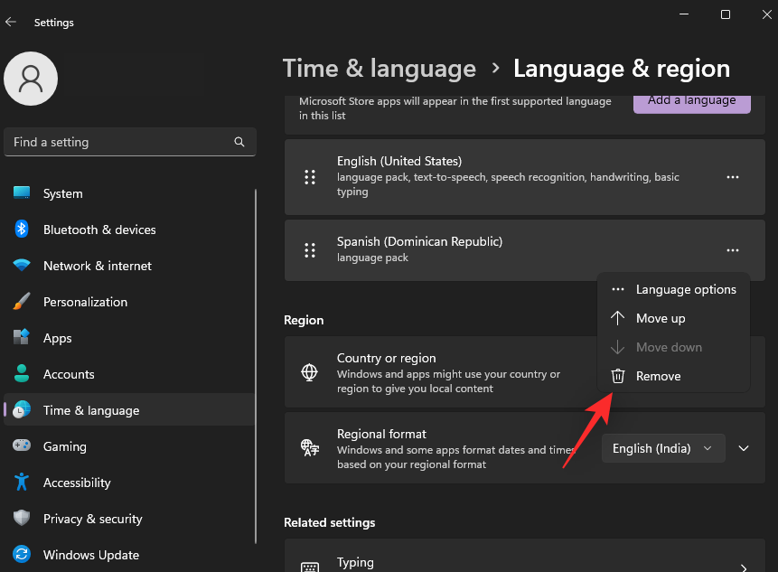Select Language options from context menu
The width and height of the screenshot is (778, 572).
pos(674,289)
